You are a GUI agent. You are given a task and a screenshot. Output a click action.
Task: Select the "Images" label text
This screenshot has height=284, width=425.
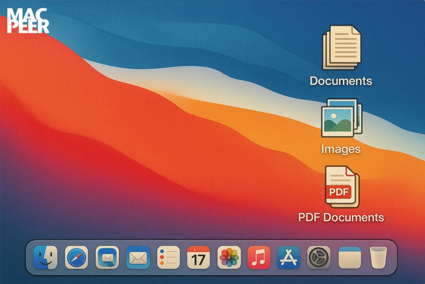click(x=341, y=149)
